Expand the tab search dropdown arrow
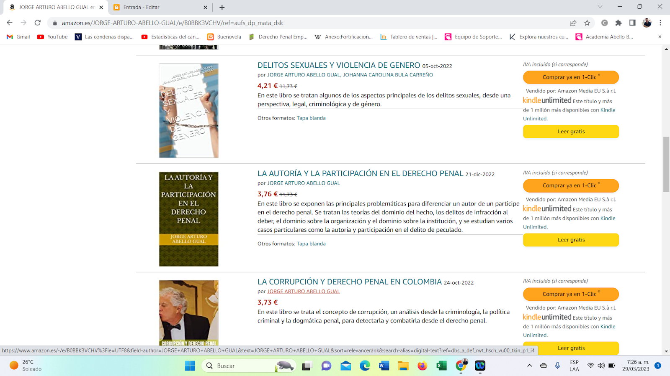Image resolution: width=670 pixels, height=376 pixels. (600, 7)
